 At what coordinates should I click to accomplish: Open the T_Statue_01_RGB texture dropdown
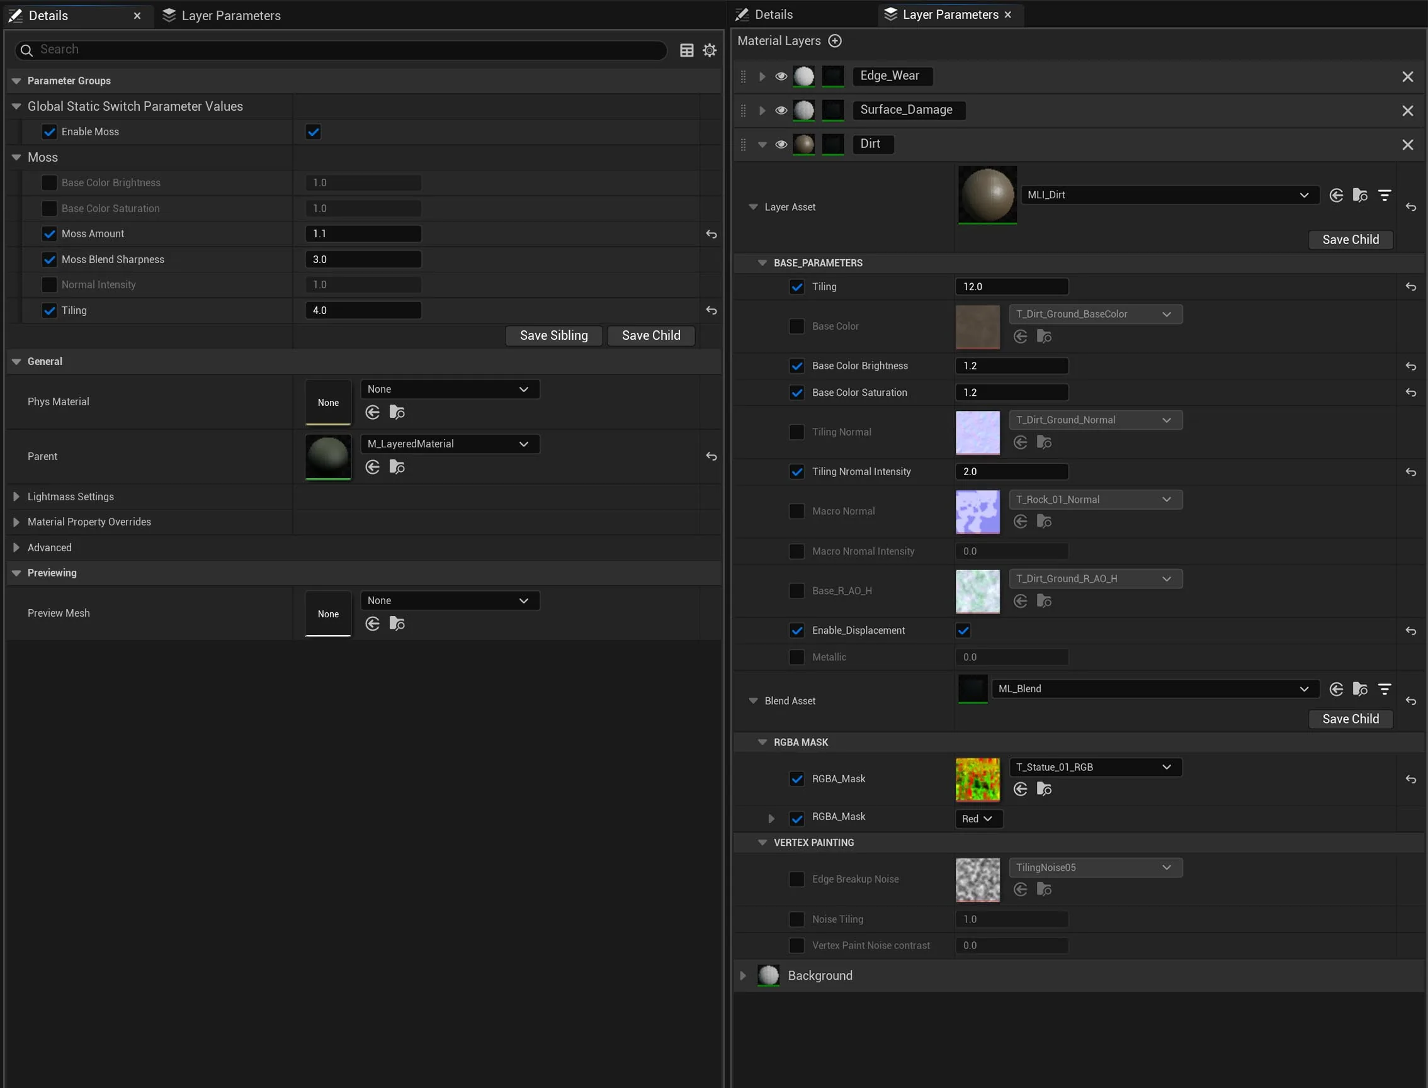tap(1096, 767)
